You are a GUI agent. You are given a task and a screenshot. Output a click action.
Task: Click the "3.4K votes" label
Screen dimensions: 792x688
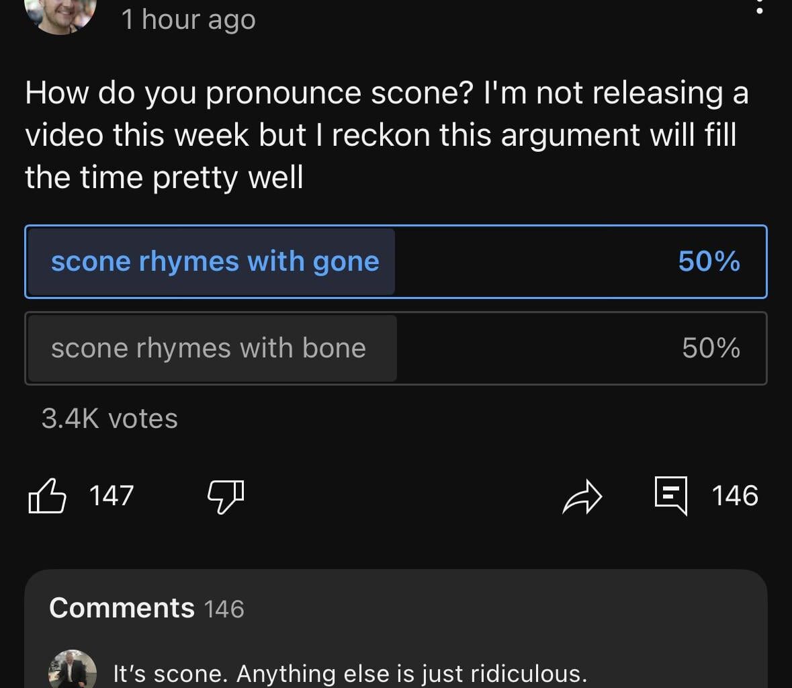109,419
